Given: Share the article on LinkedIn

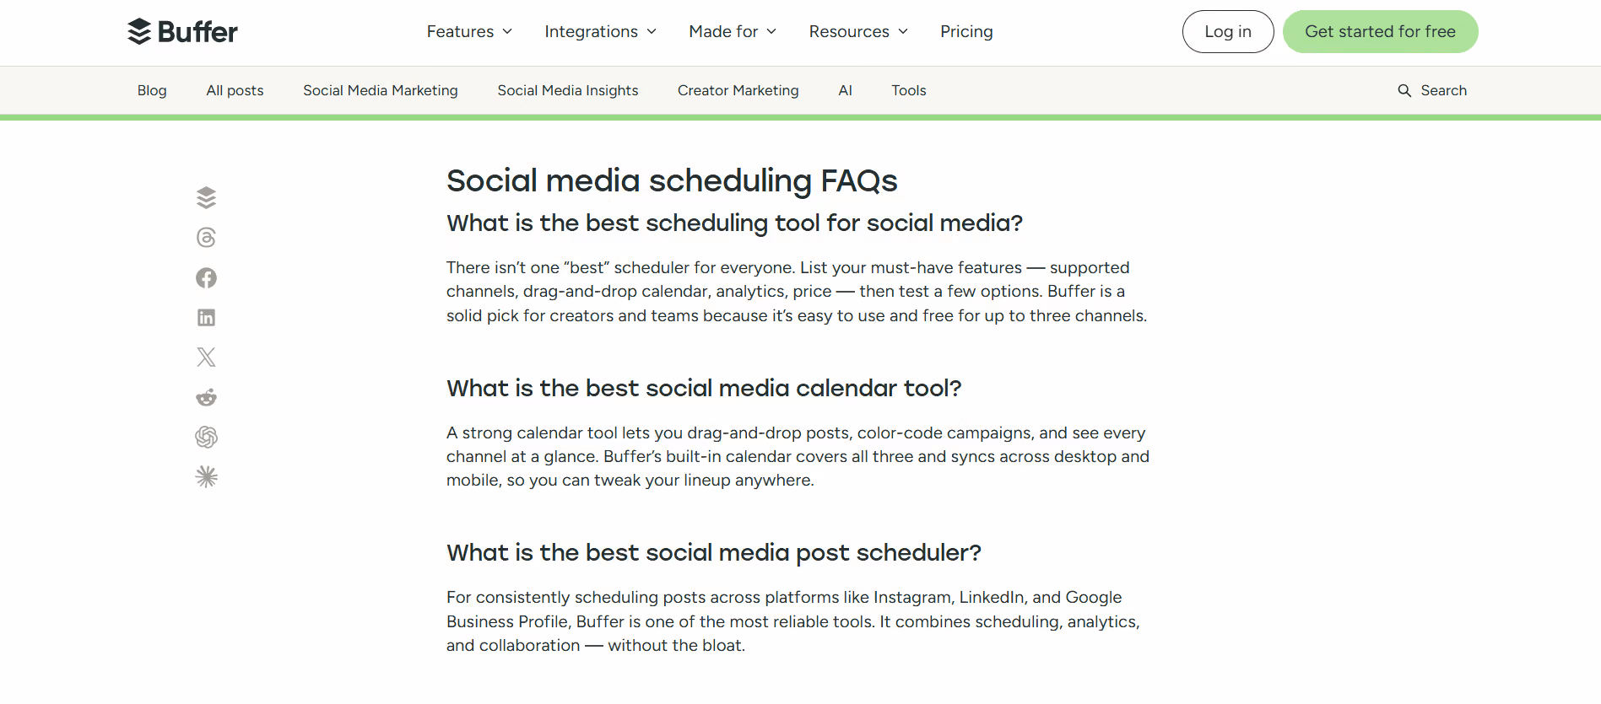Looking at the screenshot, I should (x=206, y=317).
